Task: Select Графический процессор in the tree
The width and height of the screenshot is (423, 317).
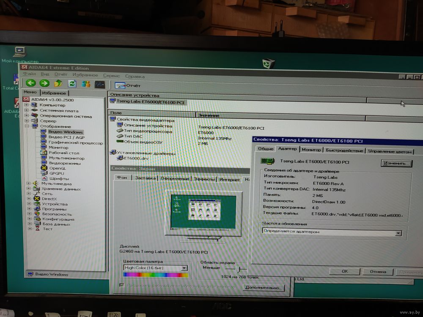Action: [x=76, y=142]
